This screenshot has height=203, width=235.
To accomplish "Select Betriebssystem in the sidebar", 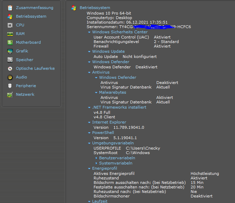I will coord(31,16).
